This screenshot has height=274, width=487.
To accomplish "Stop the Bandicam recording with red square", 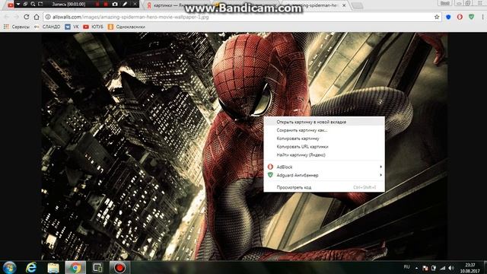I will pos(106,4).
